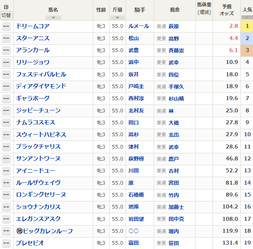The height and width of the screenshot is (249, 253).
Task: Open mark selector for ドリームコア row
Action: pos(6,27)
